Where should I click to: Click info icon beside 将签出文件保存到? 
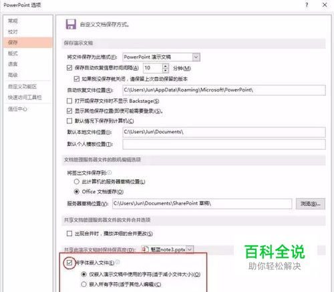coord(110,173)
